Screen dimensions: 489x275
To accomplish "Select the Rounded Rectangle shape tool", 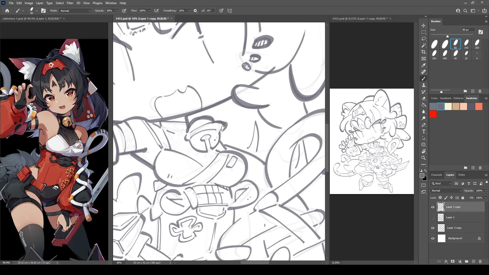I will point(424,145).
